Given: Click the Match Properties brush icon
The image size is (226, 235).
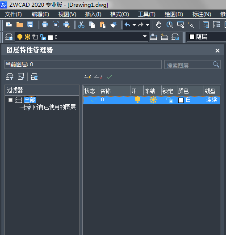Looking at the screenshot, I should click(113, 25).
